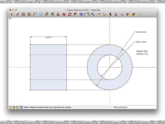Select the Arc tool
The width and height of the screenshot is (165, 124).
[35, 14]
